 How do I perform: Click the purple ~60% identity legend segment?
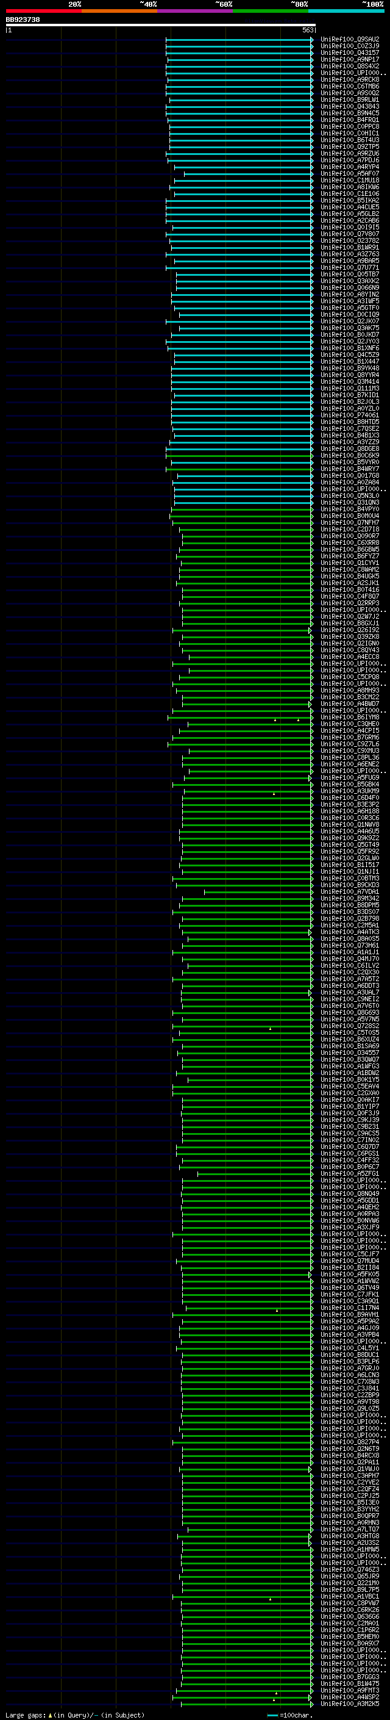pos(196,11)
